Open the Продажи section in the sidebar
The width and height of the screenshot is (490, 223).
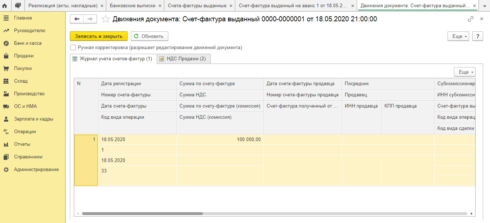point(24,56)
